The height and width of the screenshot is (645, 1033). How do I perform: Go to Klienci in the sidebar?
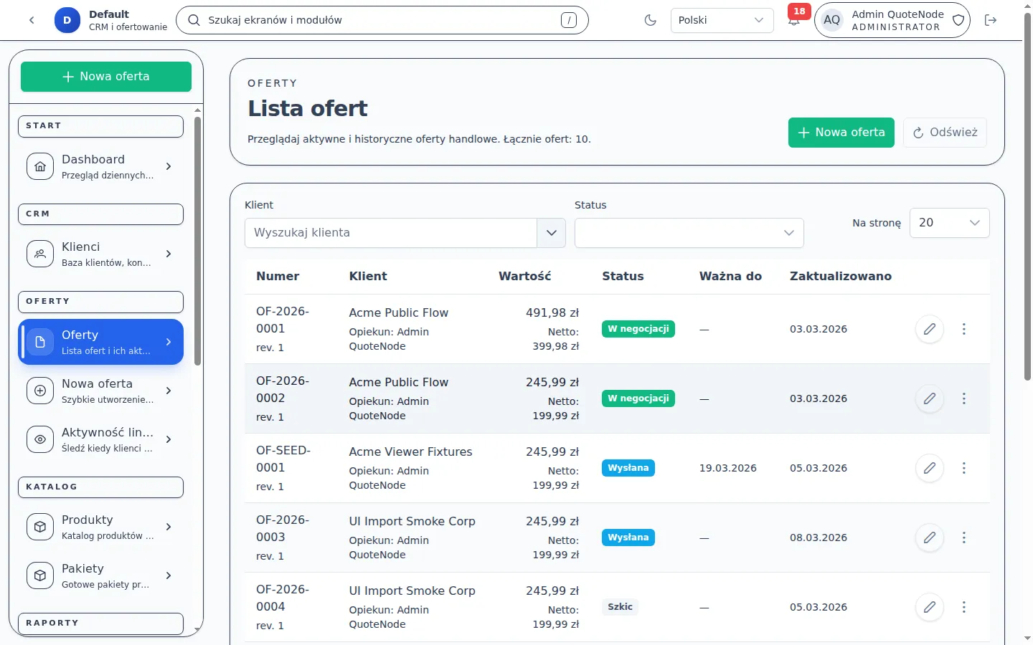100,254
